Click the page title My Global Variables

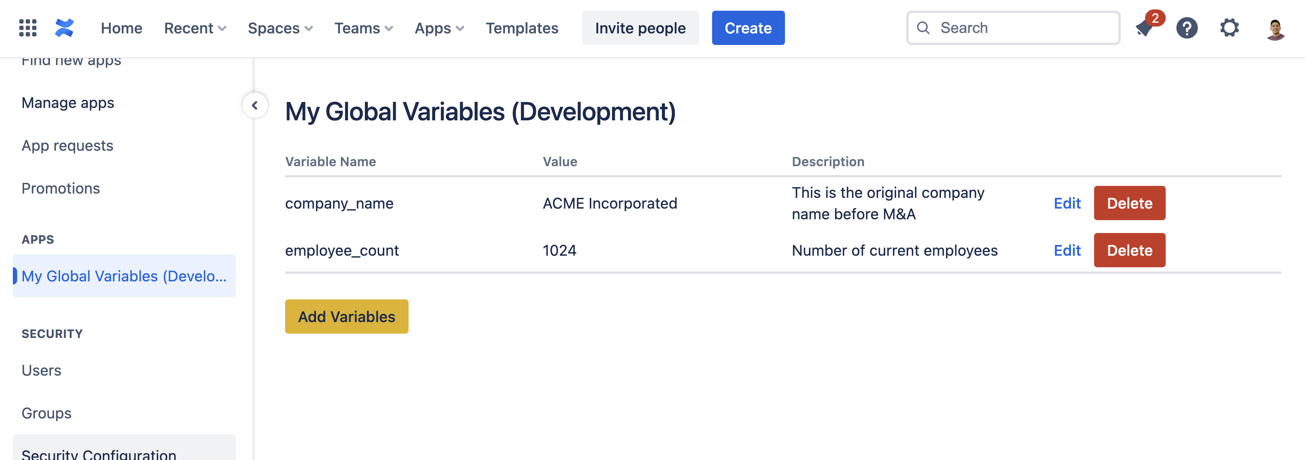click(x=480, y=111)
